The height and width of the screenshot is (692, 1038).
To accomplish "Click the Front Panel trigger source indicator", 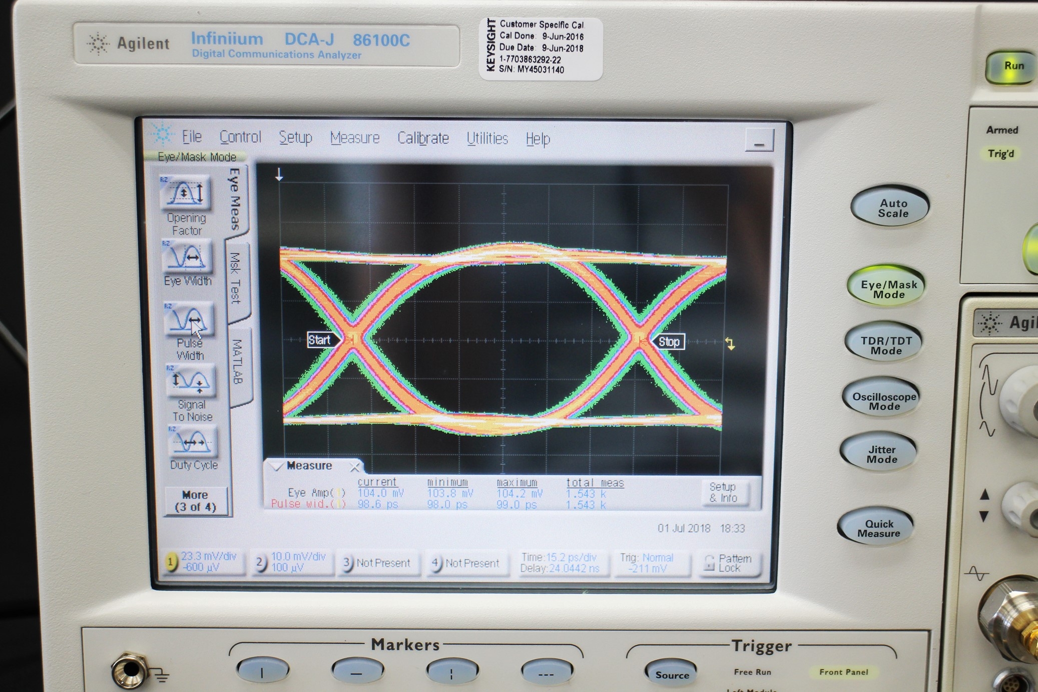I will 843,672.
